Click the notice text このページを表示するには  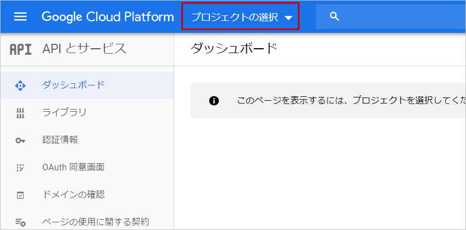(x=351, y=101)
